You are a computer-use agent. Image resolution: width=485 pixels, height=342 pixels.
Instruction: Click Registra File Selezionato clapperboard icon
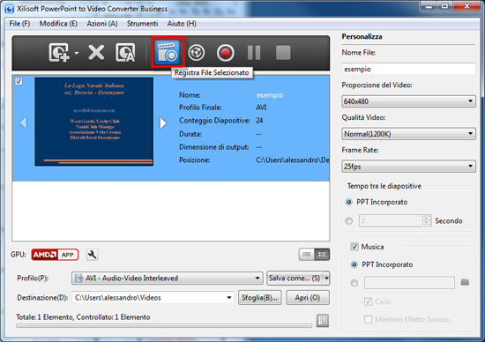pos(168,52)
